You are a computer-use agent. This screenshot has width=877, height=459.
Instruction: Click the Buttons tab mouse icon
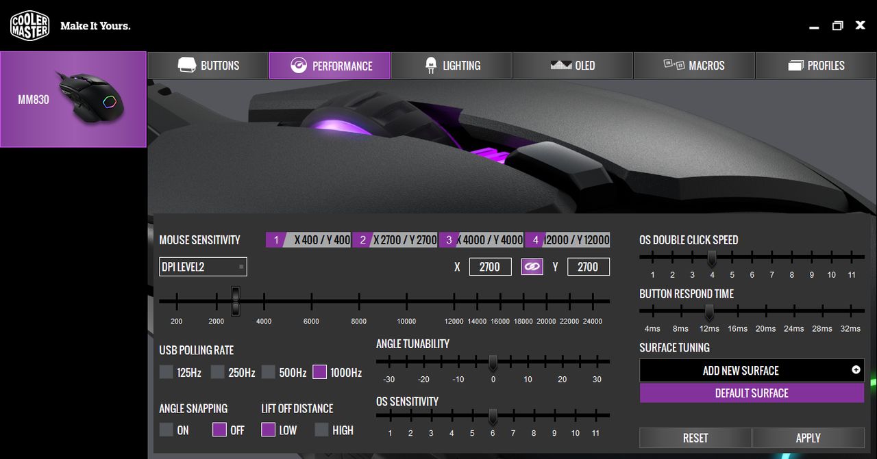pyautogui.click(x=186, y=65)
